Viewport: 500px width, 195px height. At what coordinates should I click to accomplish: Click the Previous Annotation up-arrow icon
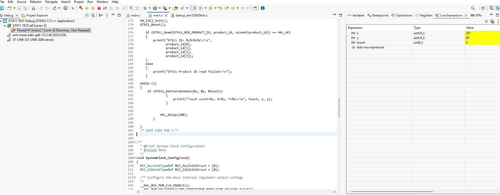pyautogui.click(x=210, y=8)
